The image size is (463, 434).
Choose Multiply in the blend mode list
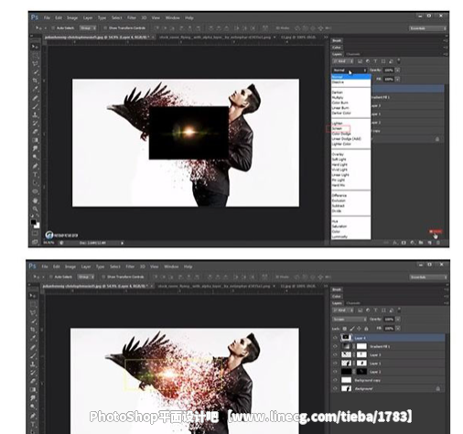pyautogui.click(x=338, y=97)
